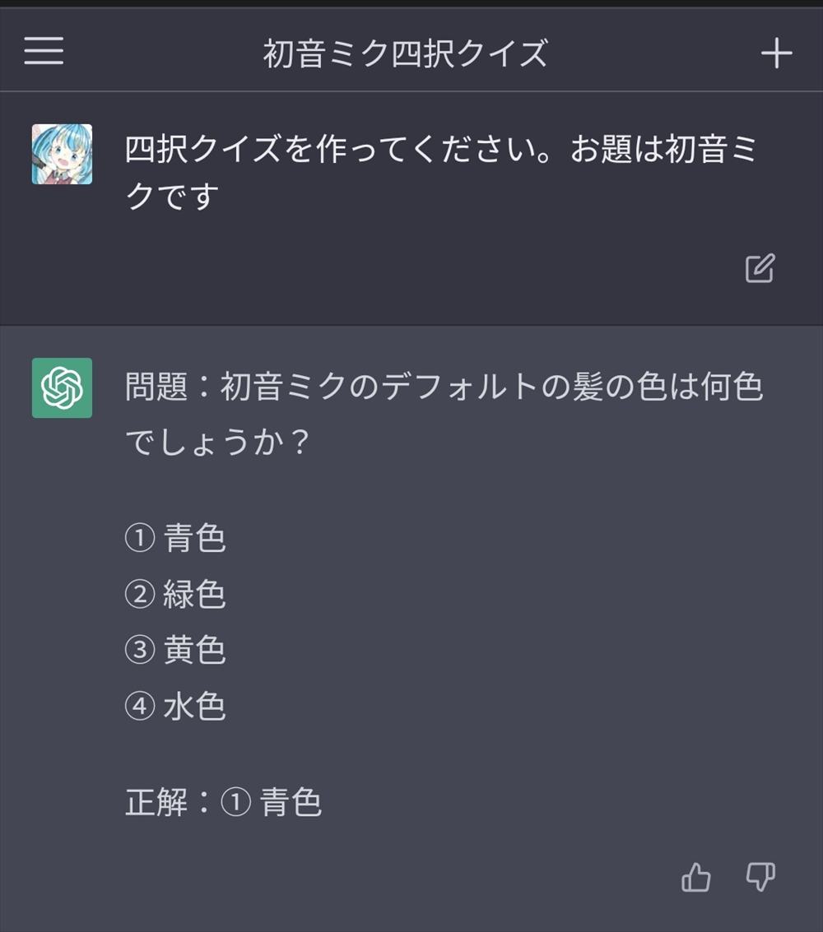Image resolution: width=823 pixels, height=932 pixels.
Task: Click the 正解 label in the answer line
Action: pyautogui.click(x=156, y=802)
